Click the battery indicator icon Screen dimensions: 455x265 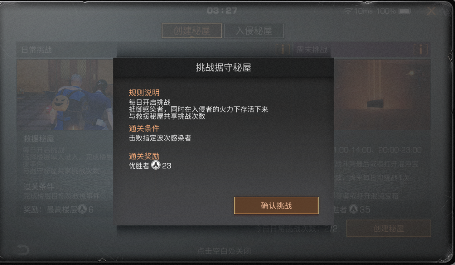tap(405, 11)
